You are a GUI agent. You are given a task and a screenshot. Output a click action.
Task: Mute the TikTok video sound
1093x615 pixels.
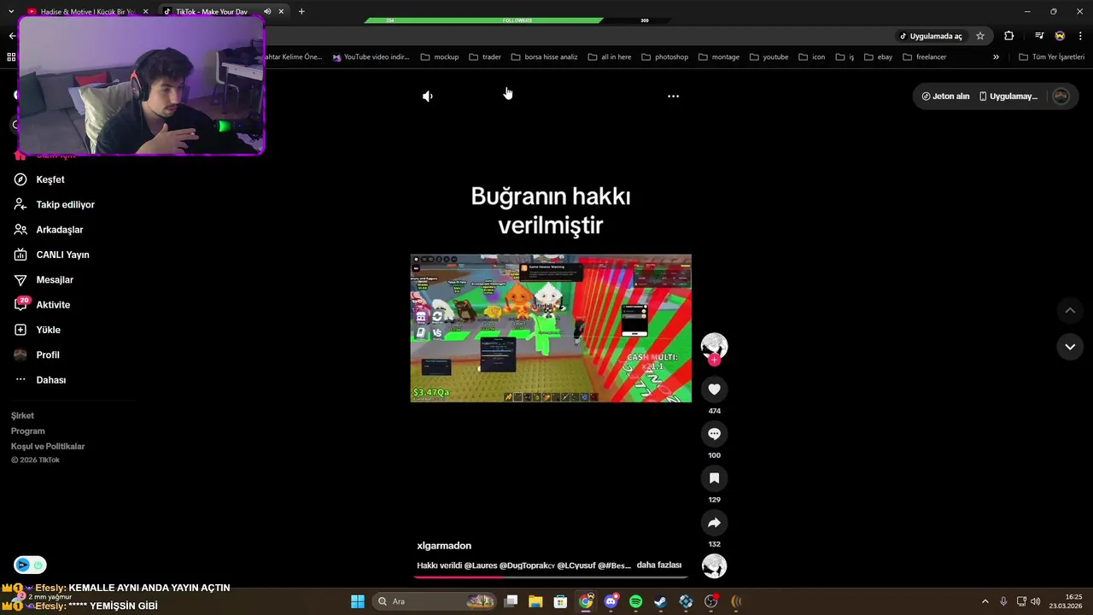[428, 97]
